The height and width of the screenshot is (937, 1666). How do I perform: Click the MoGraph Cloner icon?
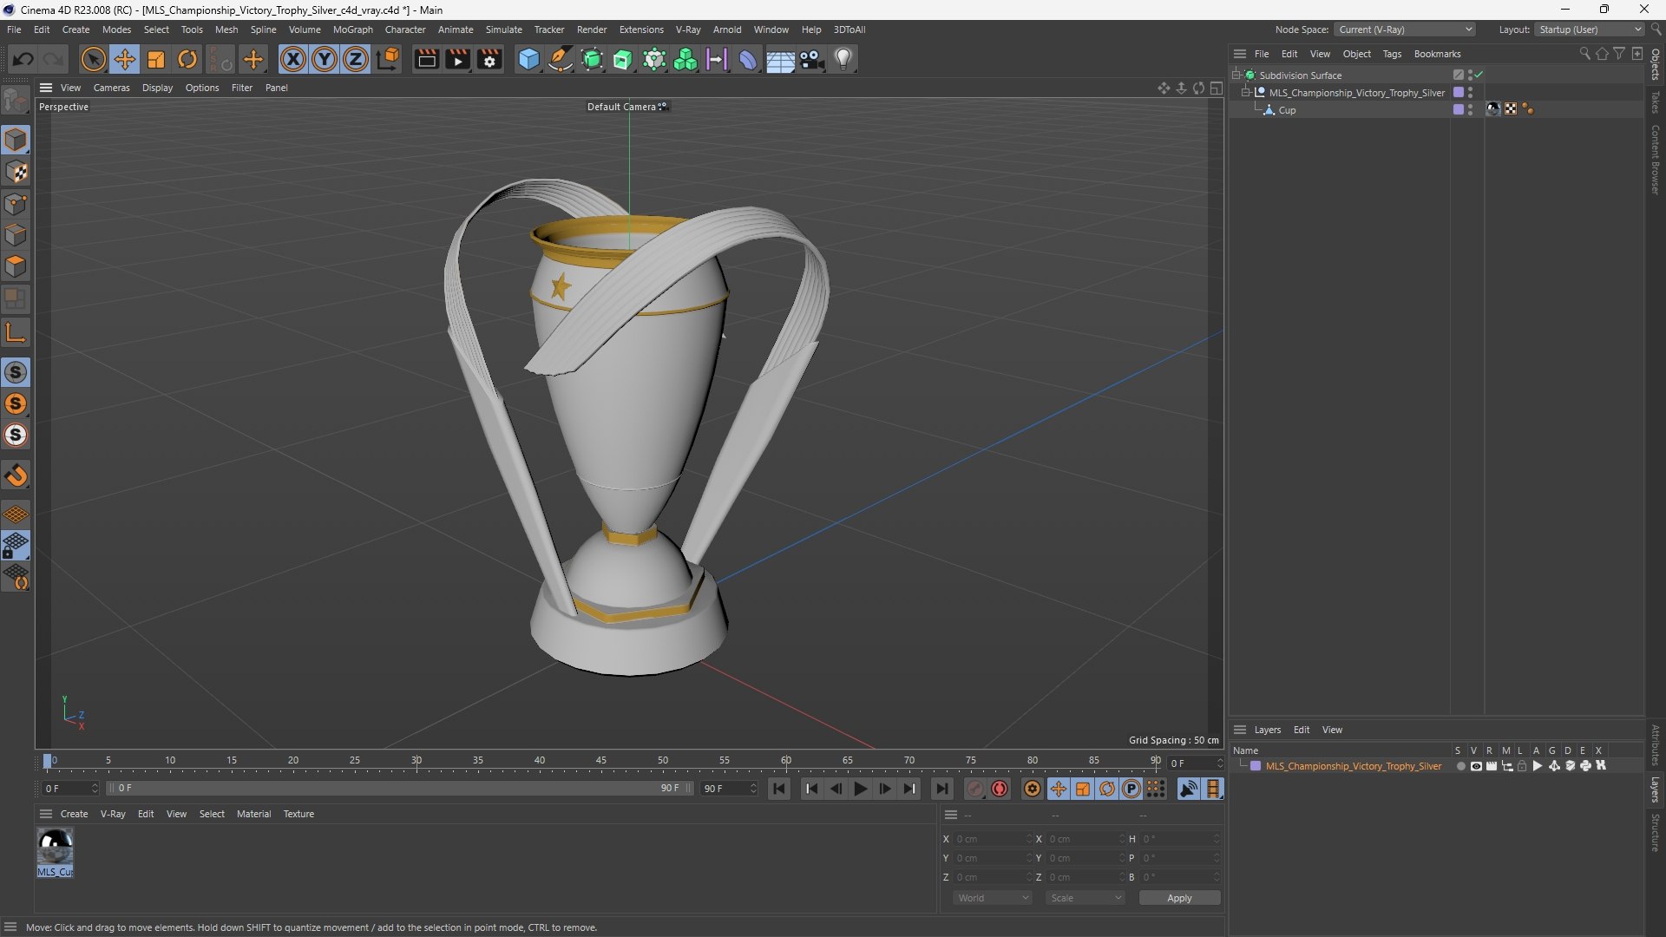coord(685,59)
